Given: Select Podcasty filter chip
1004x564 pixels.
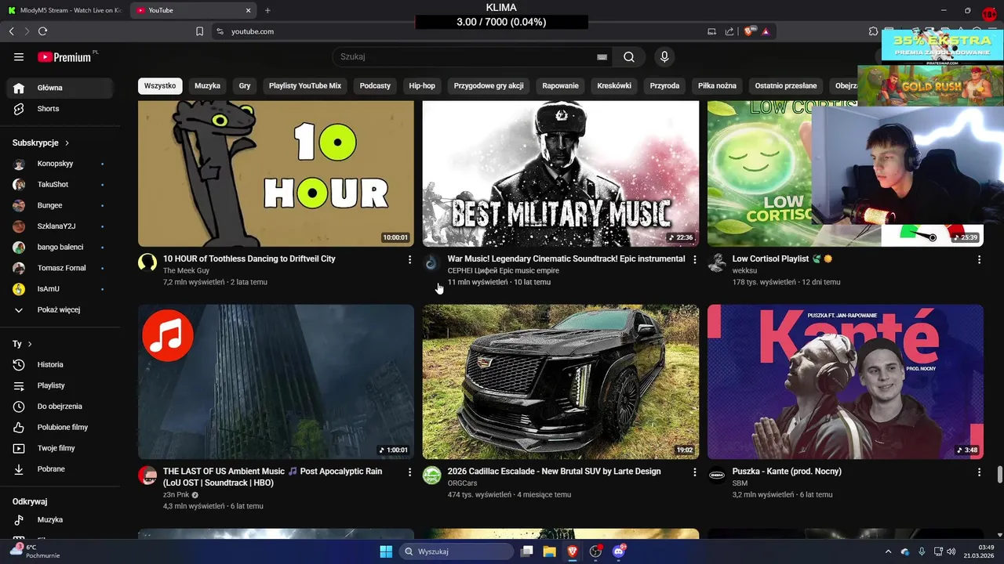Looking at the screenshot, I should 375,85.
